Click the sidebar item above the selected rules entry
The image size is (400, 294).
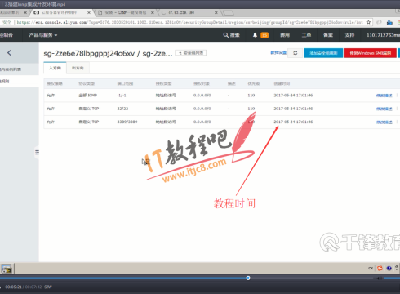coord(20,69)
